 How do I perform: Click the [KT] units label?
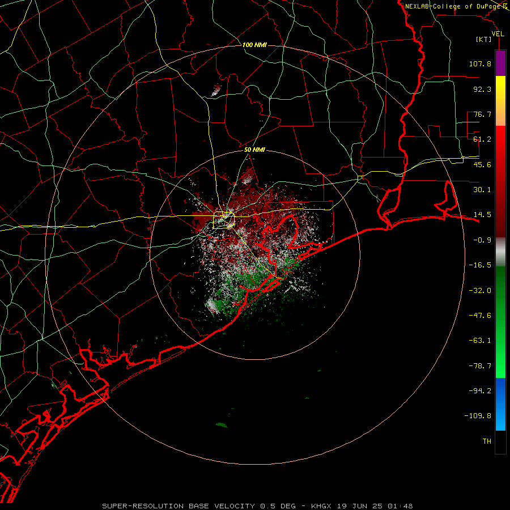484,39
